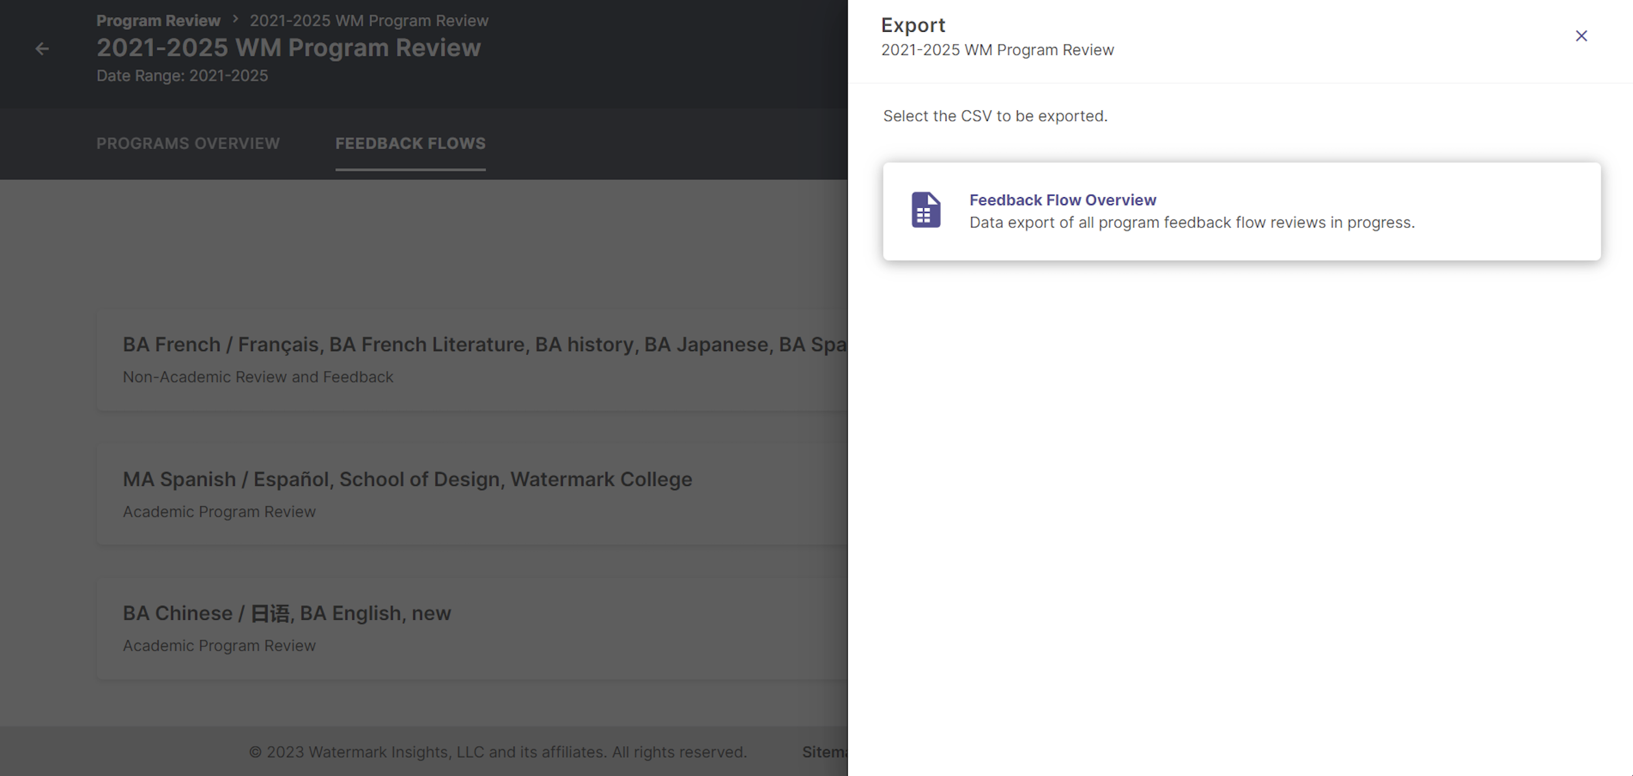Switch to the Programs Overview tab

(188, 143)
